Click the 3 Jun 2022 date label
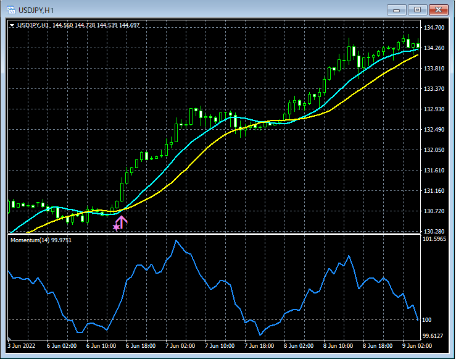 [x=22, y=346]
